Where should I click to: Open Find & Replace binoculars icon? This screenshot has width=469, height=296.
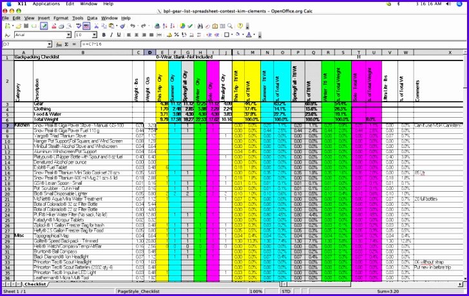point(200,26)
